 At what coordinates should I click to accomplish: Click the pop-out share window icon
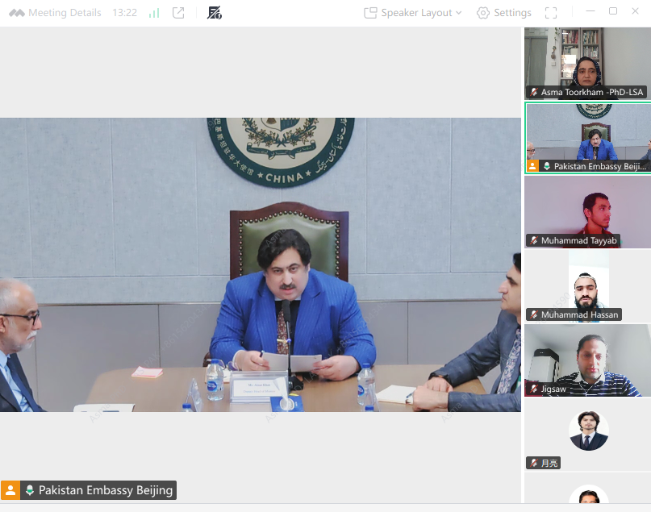178,13
